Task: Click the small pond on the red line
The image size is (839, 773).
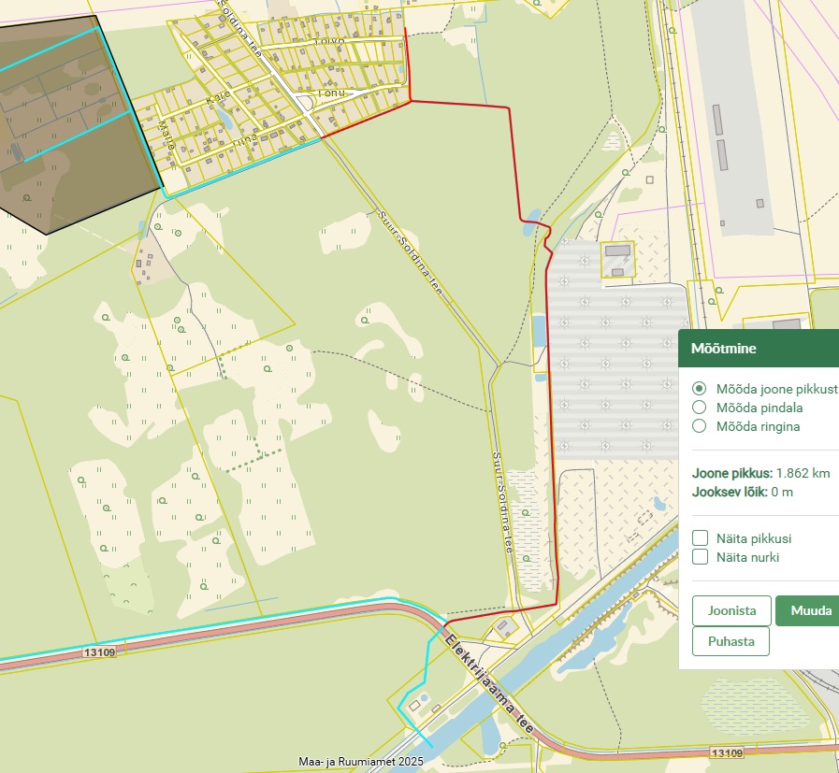Action: click(x=531, y=224)
